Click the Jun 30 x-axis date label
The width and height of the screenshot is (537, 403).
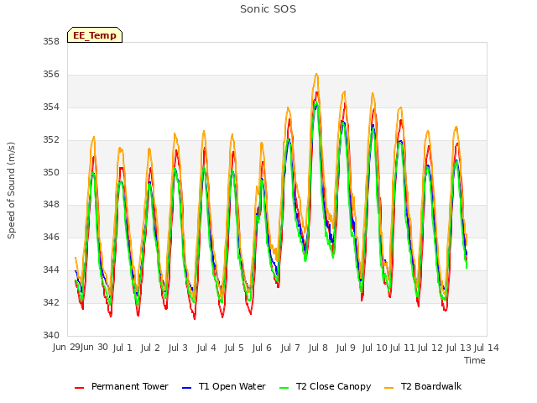94,348
